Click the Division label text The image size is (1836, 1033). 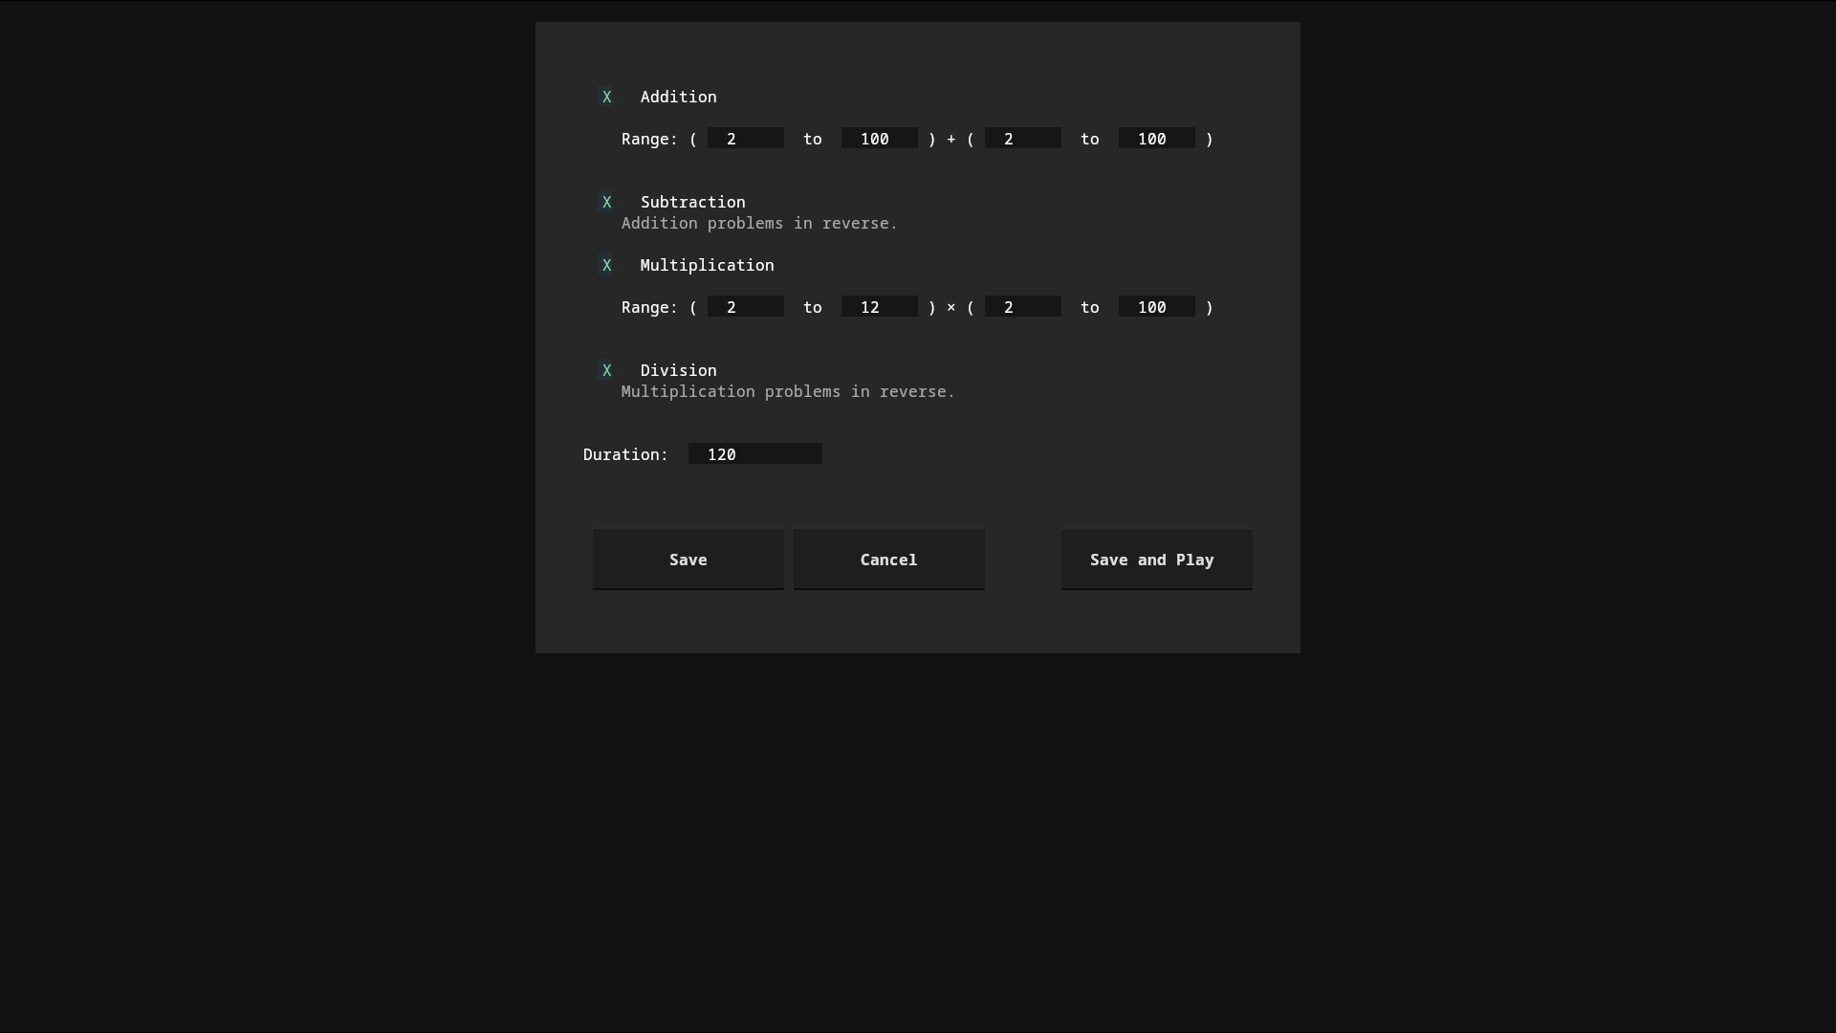[x=679, y=370]
